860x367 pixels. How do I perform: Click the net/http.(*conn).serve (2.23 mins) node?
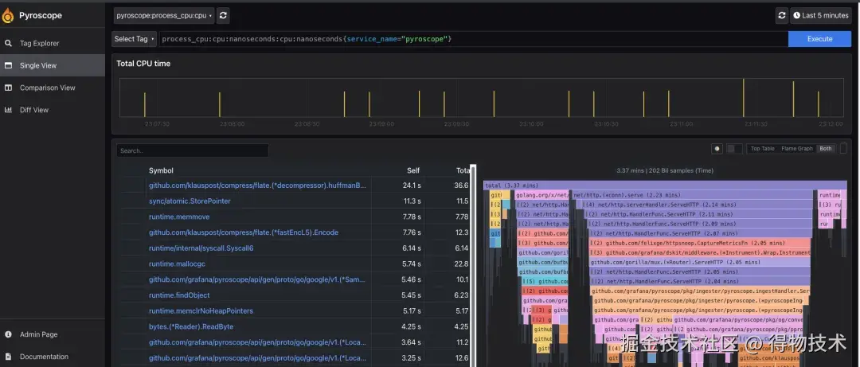[x=692, y=195]
